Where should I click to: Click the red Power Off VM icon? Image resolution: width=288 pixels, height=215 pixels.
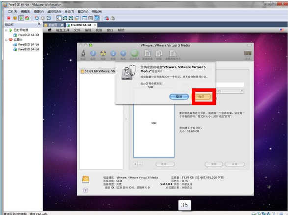coord(9,18)
